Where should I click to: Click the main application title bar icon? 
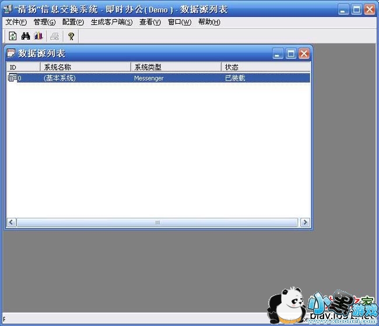click(7, 9)
